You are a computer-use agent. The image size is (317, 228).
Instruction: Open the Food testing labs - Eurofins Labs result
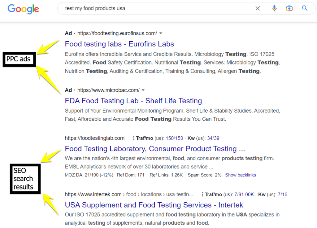pos(119,44)
